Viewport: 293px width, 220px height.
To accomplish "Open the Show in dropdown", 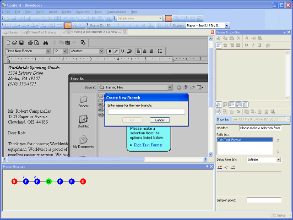I will [288, 119].
